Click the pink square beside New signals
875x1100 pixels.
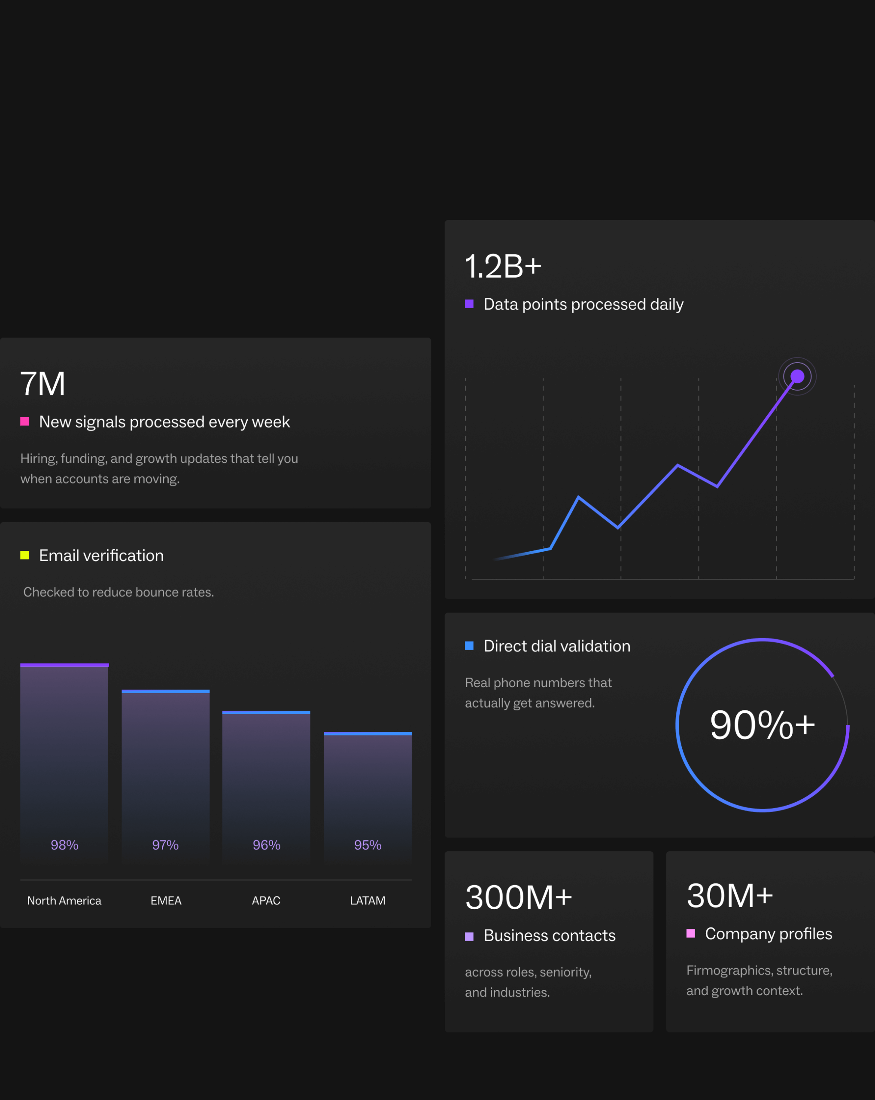(x=24, y=422)
